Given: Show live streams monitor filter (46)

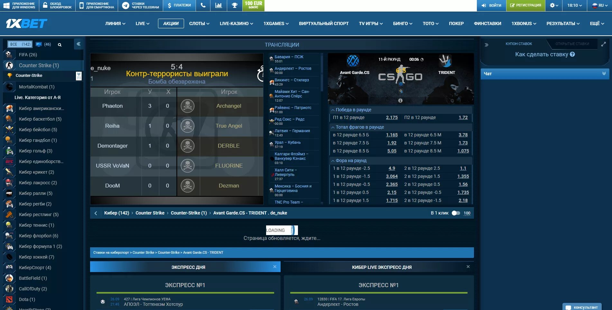Looking at the screenshot, I should (x=43, y=44).
